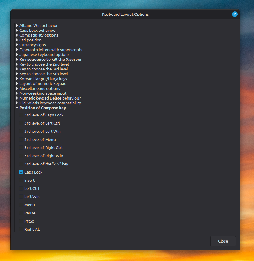Uncheck the Caps Lock compose key option
Image resolution: width=254 pixels, height=261 pixels.
[21, 172]
